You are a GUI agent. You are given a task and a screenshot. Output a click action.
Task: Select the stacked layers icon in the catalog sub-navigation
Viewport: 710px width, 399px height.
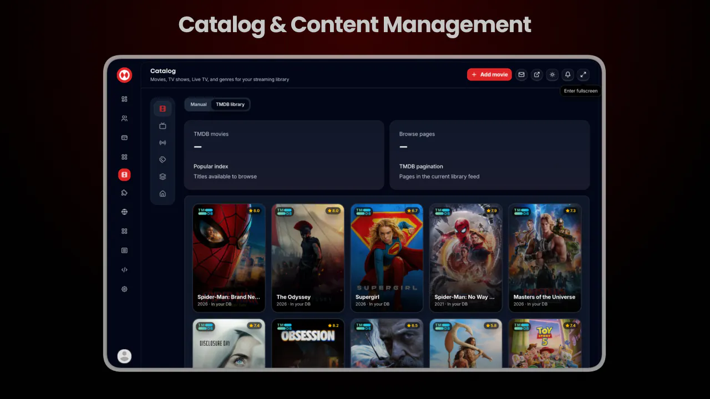[x=163, y=177]
